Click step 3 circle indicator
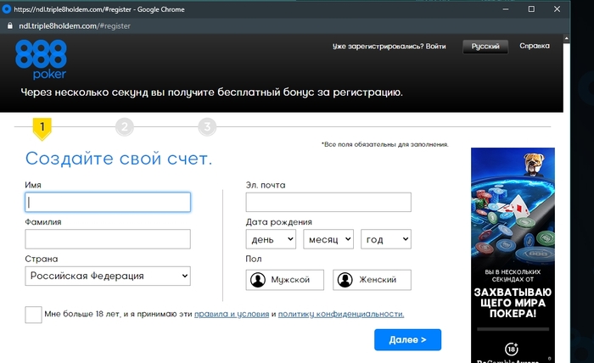This screenshot has height=363, width=594. (207, 127)
